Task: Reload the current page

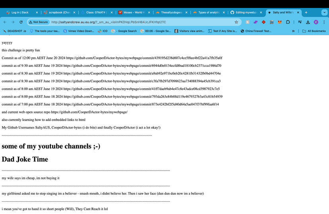Action: (x=21, y=22)
